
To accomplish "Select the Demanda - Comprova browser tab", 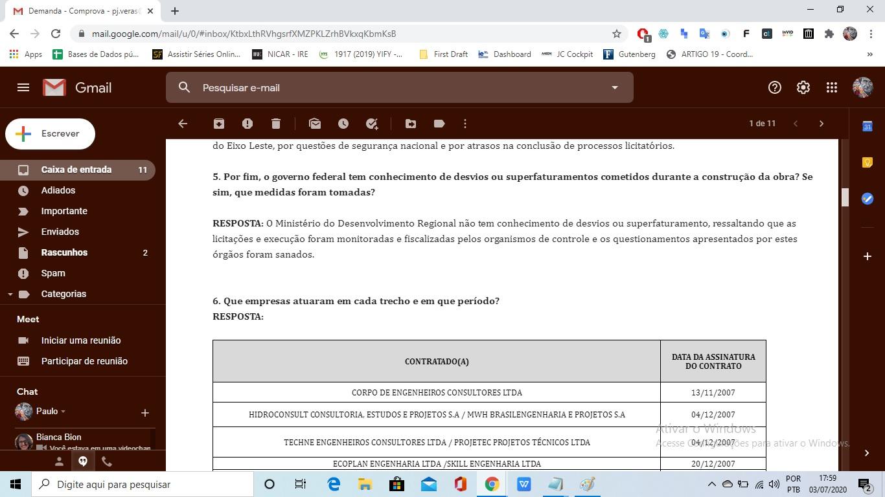I will pos(84,11).
